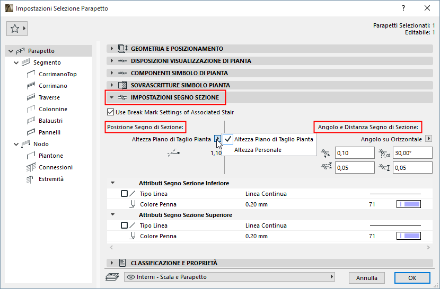The height and width of the screenshot is (289, 440).
Task: Click pen icon for Colore Penna Inferiore
Action: point(133,204)
